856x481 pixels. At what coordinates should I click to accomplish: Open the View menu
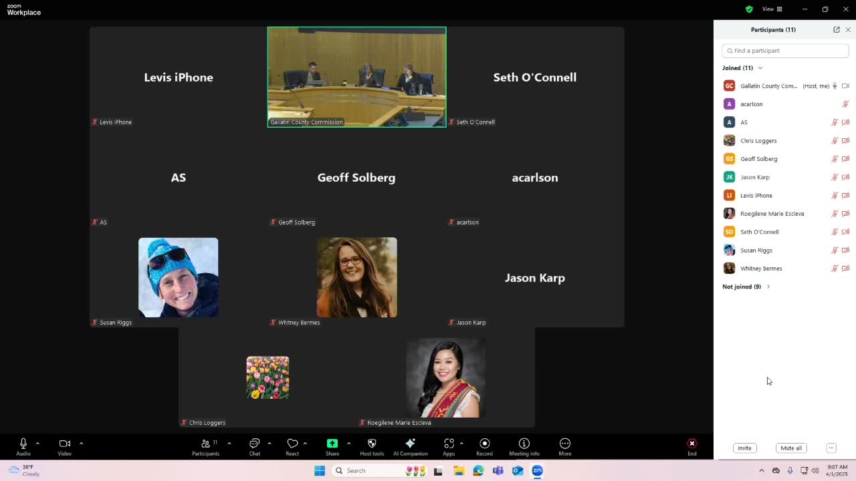point(772,9)
